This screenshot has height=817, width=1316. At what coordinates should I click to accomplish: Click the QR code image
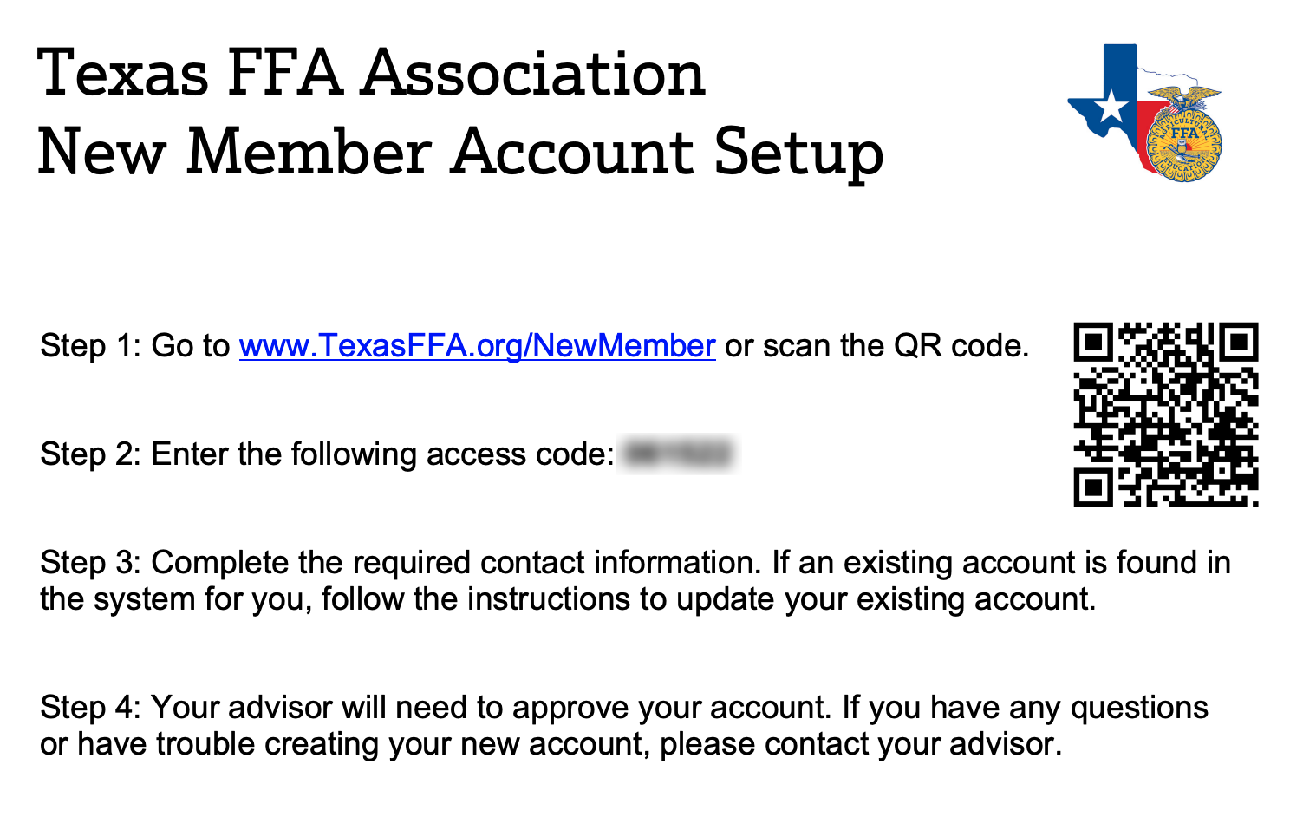(x=1165, y=415)
